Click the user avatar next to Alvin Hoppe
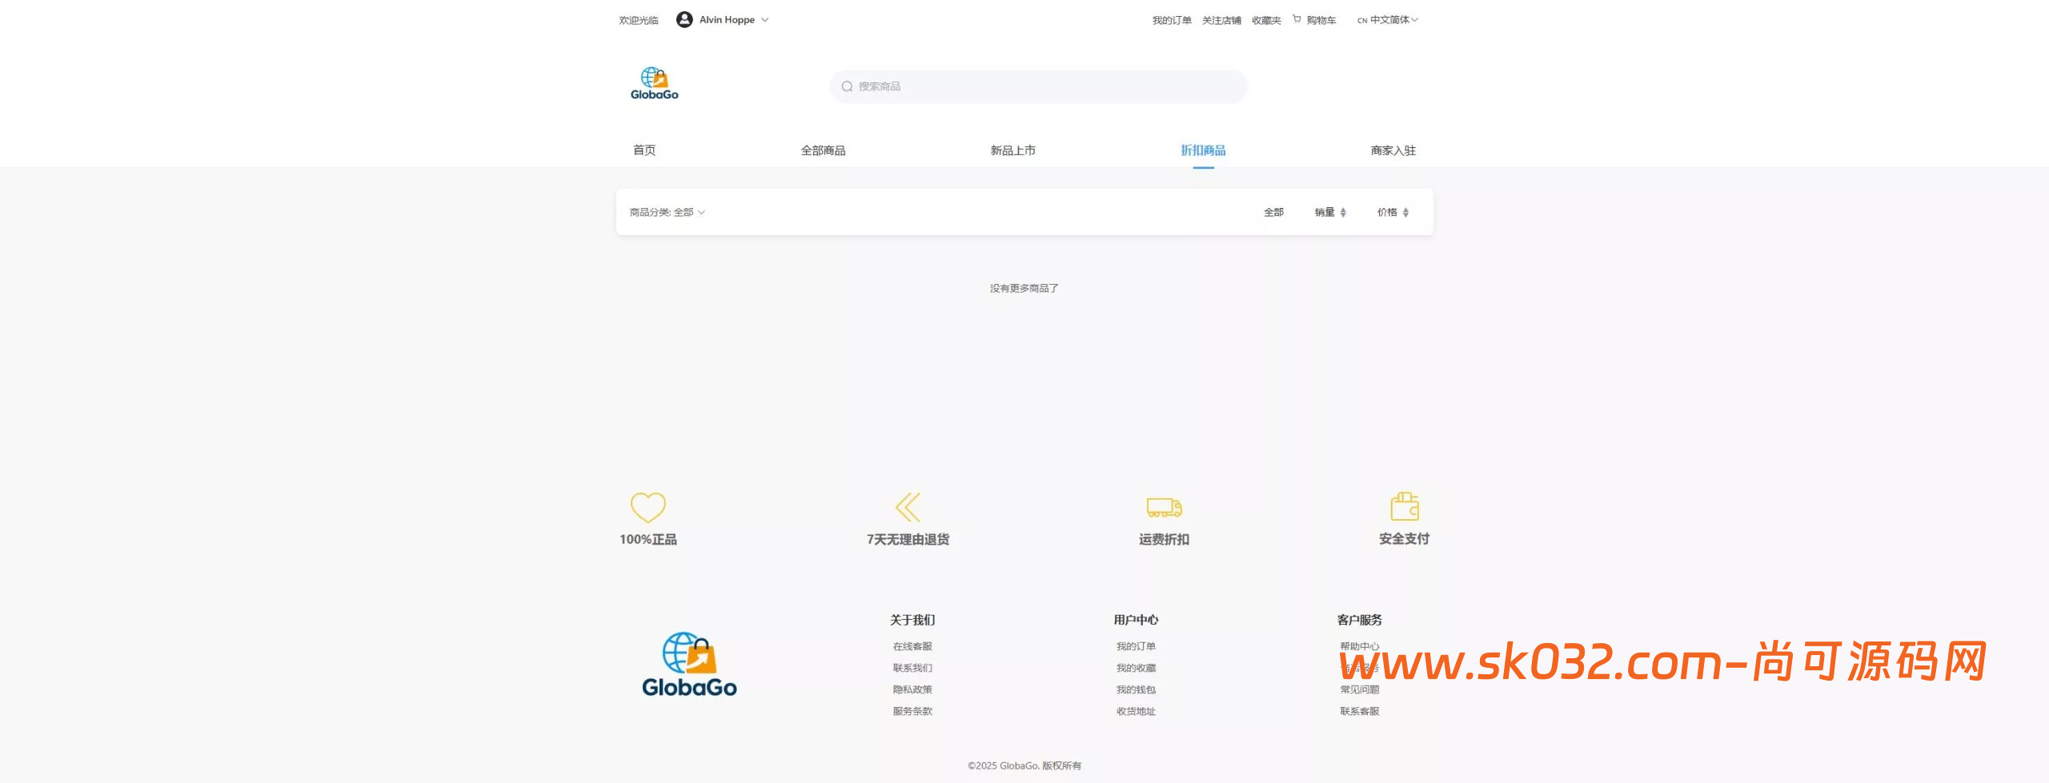 point(684,19)
